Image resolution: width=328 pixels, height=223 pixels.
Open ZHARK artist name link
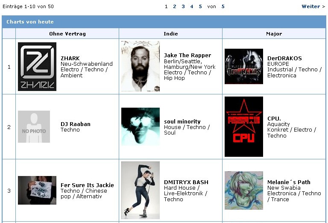[70, 58]
